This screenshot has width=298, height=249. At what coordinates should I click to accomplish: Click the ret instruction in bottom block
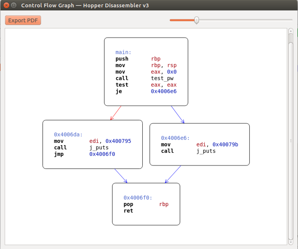128,211
